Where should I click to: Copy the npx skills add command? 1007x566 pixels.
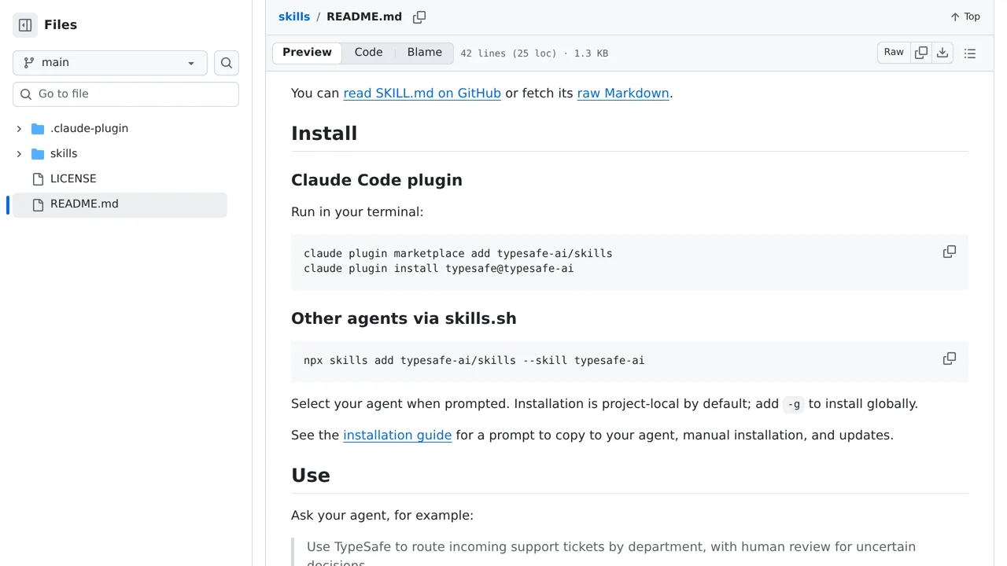(x=950, y=359)
